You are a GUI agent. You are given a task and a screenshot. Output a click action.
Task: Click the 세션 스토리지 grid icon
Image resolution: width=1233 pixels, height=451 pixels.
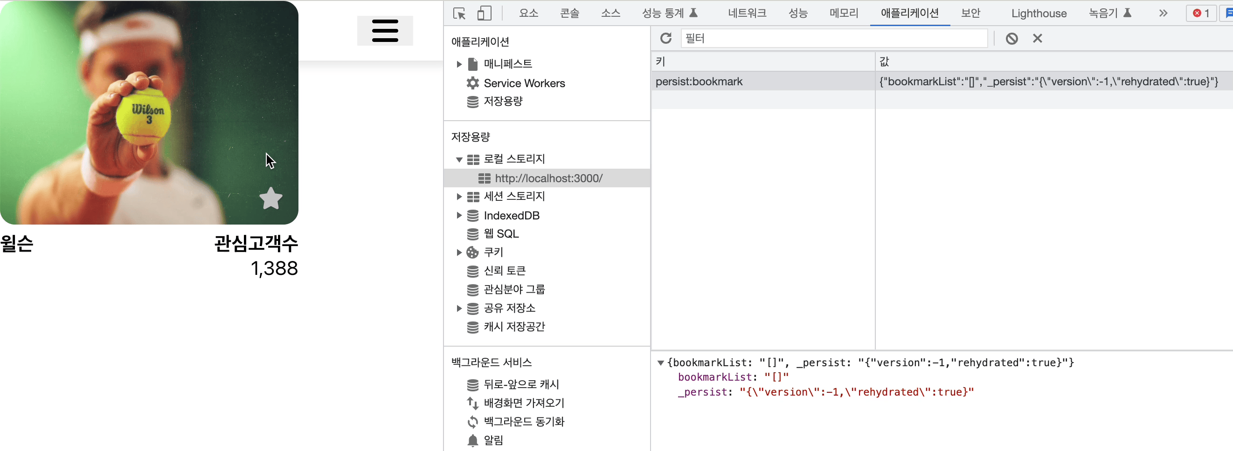pyautogui.click(x=473, y=197)
